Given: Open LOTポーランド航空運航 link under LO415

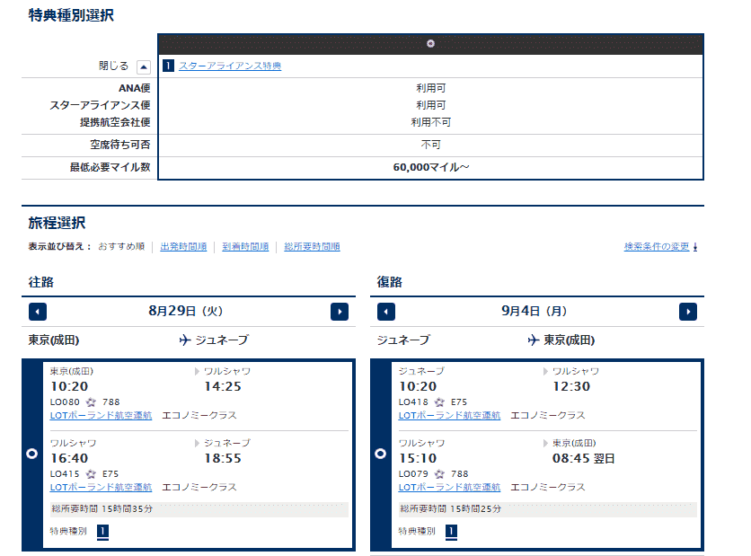Looking at the screenshot, I should tap(101, 487).
